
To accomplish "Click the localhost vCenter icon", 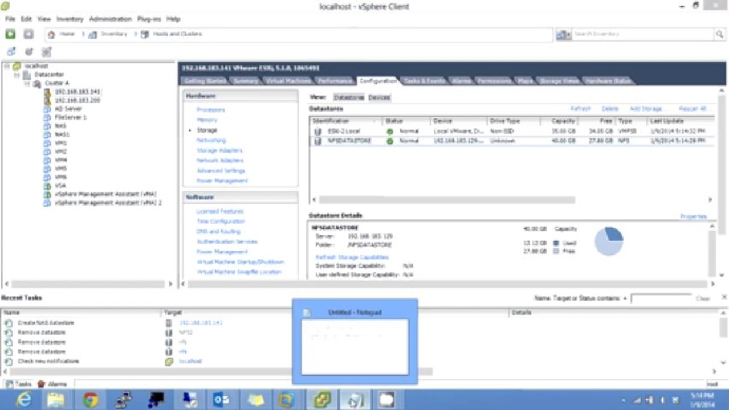I will tap(17, 67).
